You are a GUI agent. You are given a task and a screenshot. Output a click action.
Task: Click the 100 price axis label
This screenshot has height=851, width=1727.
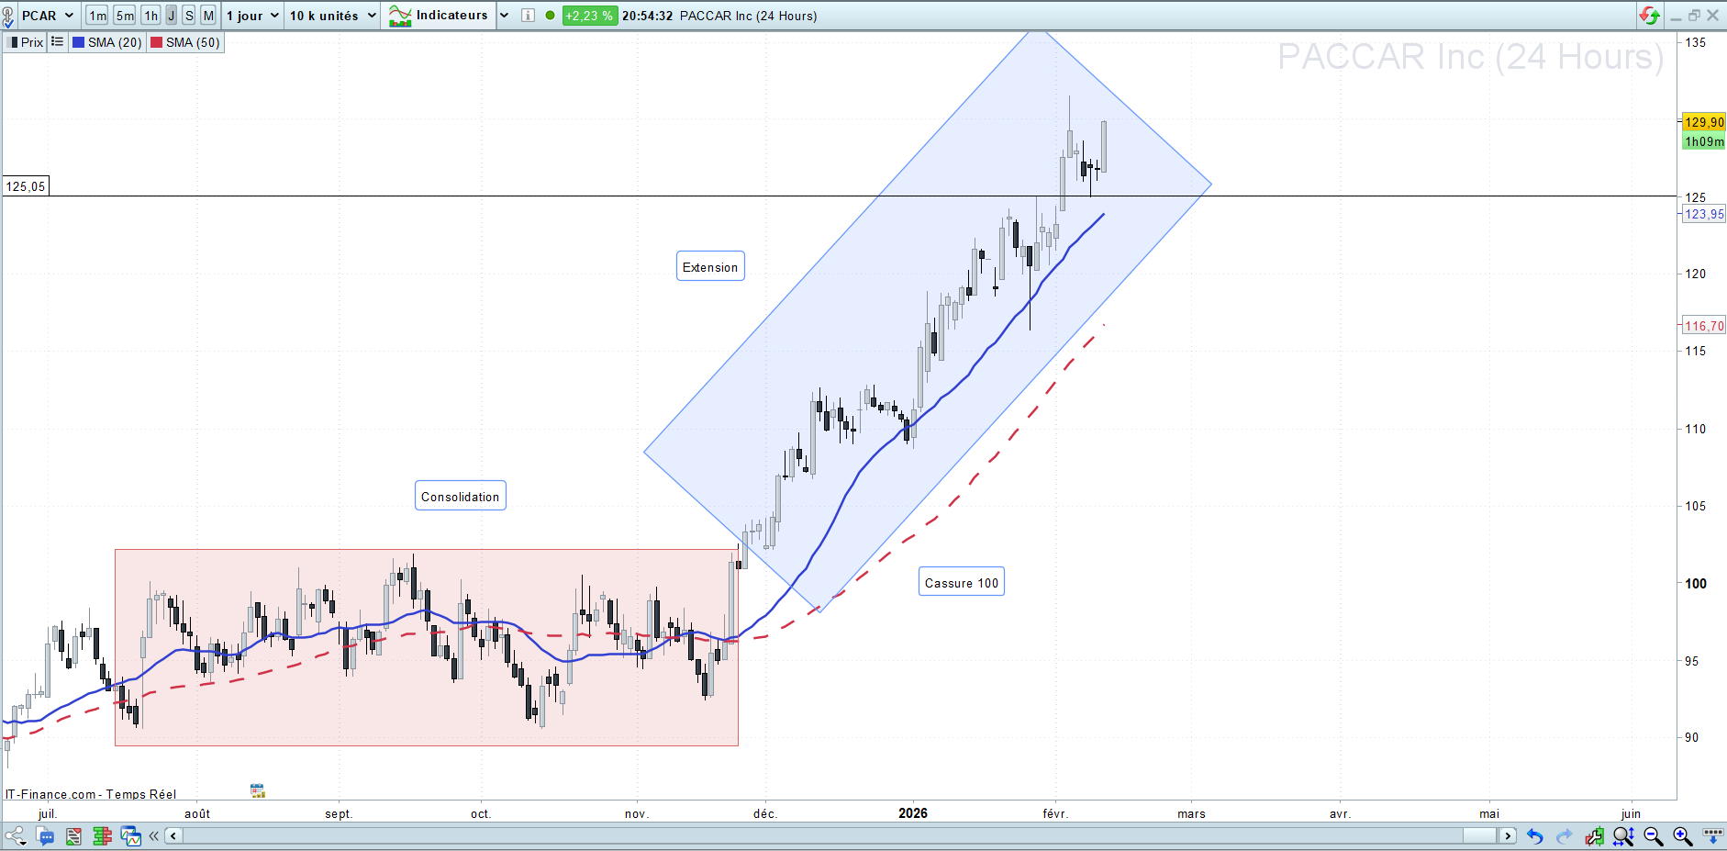click(1696, 583)
